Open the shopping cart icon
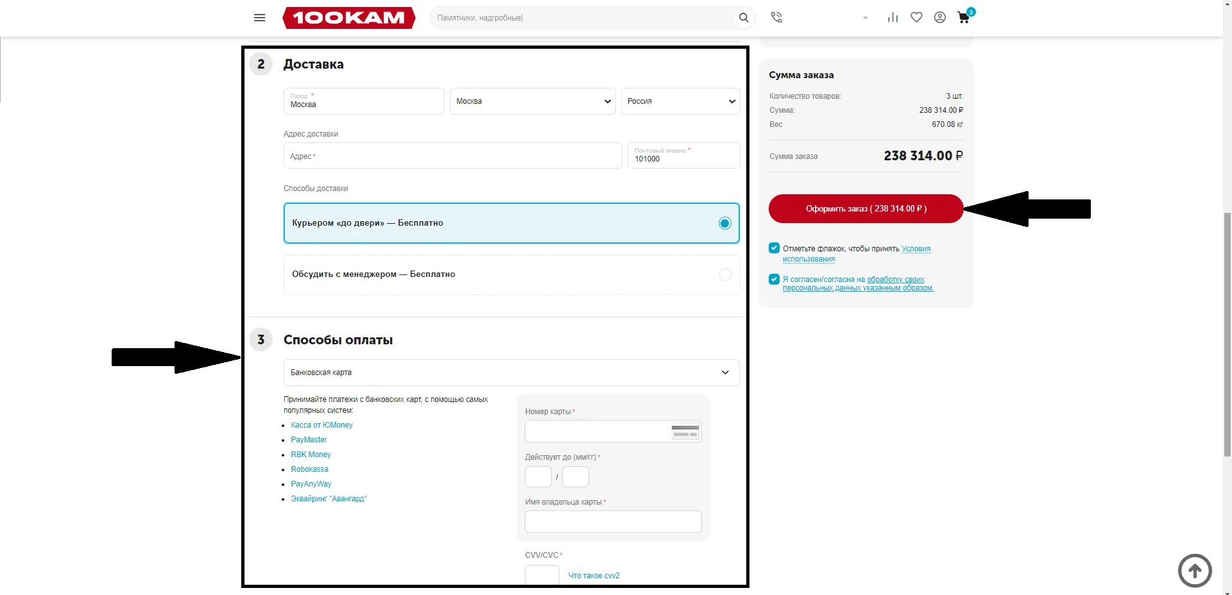1232x595 pixels. tap(963, 18)
